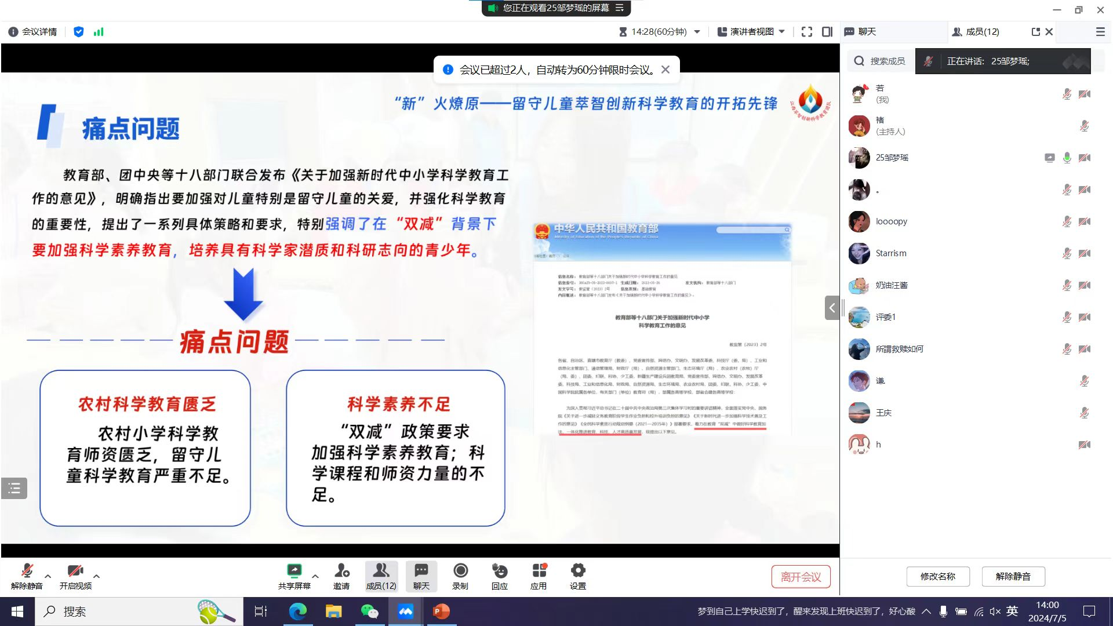Click the security shield icon

pos(79,32)
